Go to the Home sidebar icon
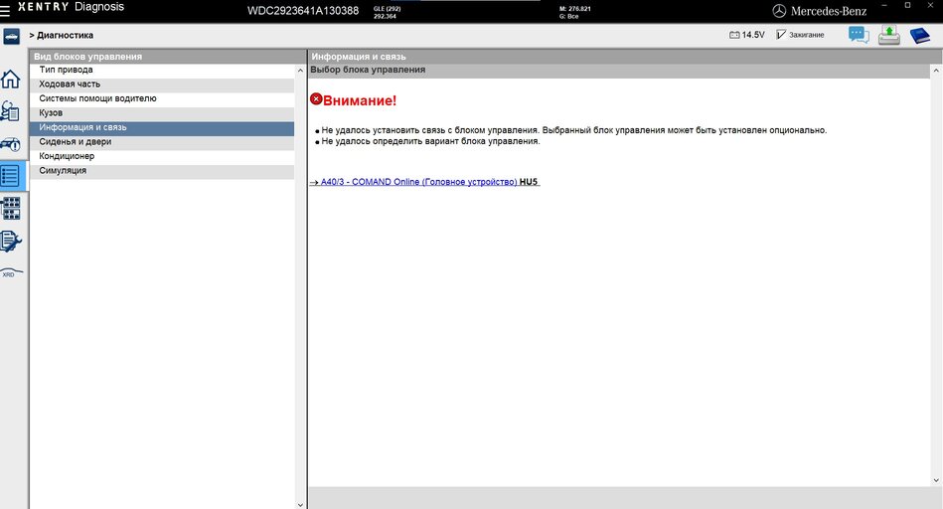Viewport: 943px width, 509px height. pyautogui.click(x=11, y=80)
